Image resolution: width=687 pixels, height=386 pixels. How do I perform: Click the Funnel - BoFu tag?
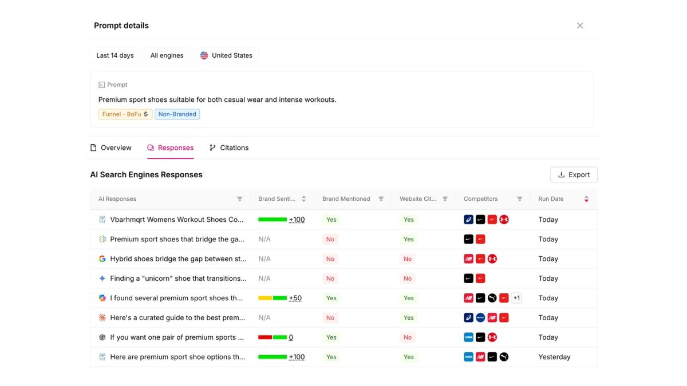(x=125, y=114)
